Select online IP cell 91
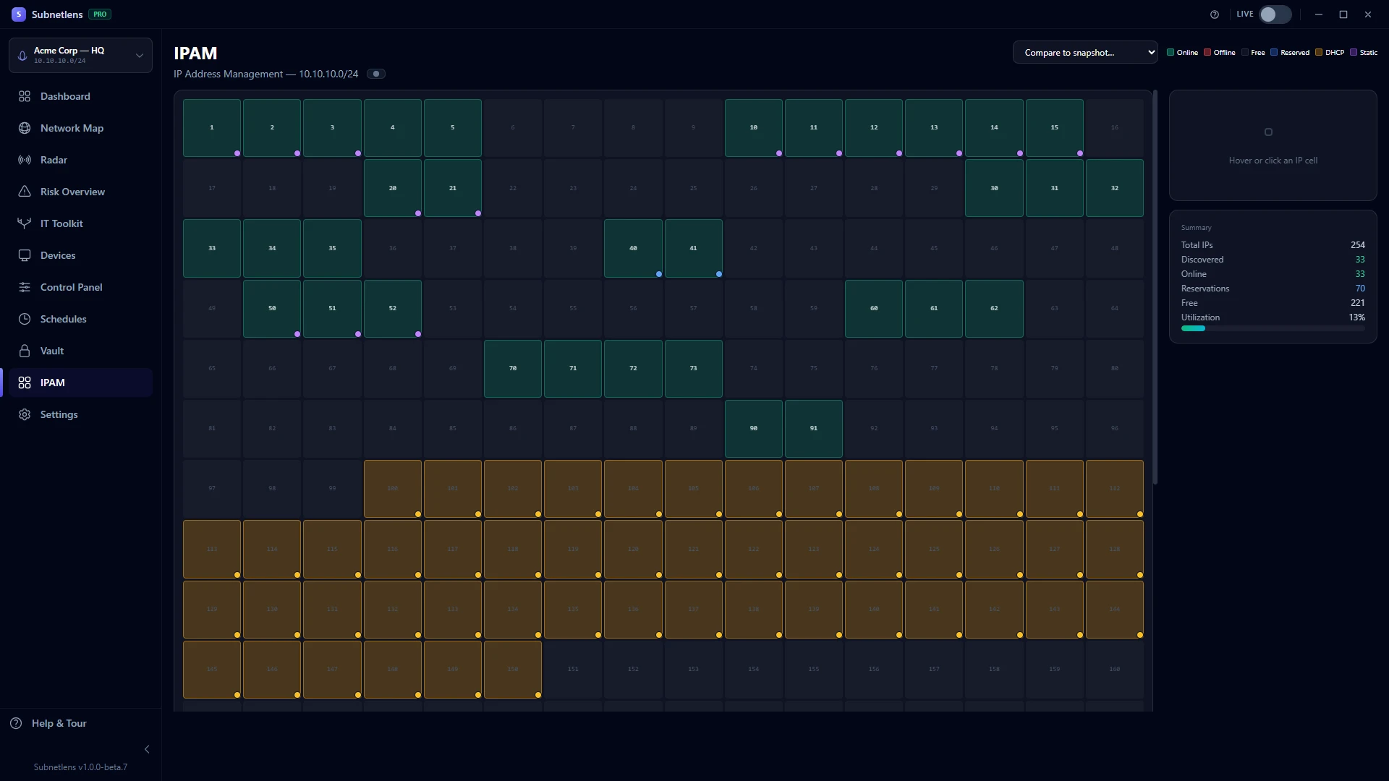 [814, 429]
